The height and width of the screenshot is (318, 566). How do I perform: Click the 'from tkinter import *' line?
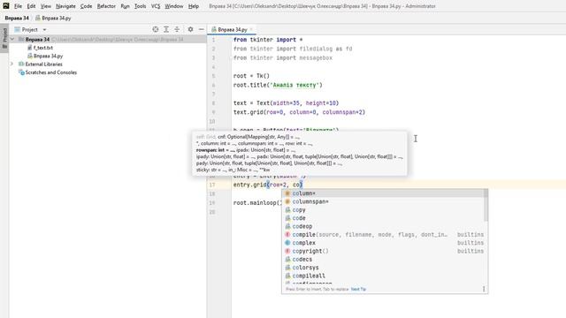(268, 40)
